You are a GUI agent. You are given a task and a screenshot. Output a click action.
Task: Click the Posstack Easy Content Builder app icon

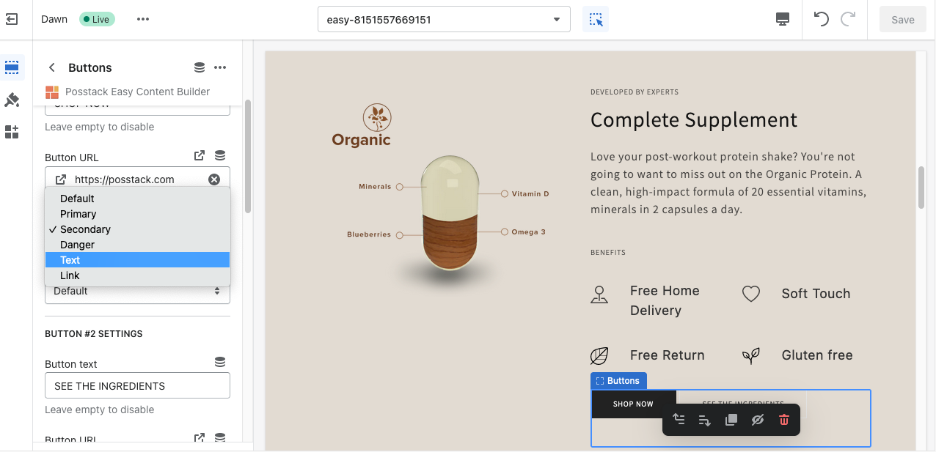click(x=51, y=92)
